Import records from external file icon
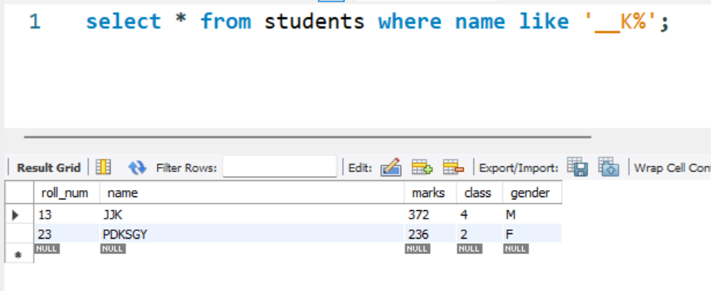 coord(608,167)
